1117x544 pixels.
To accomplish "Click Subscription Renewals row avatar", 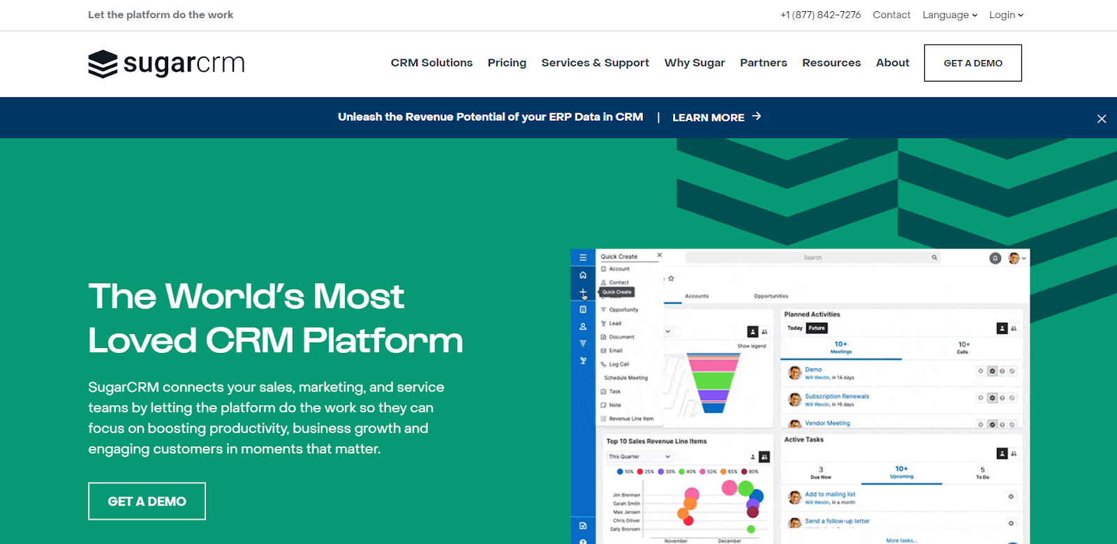I will (794, 400).
